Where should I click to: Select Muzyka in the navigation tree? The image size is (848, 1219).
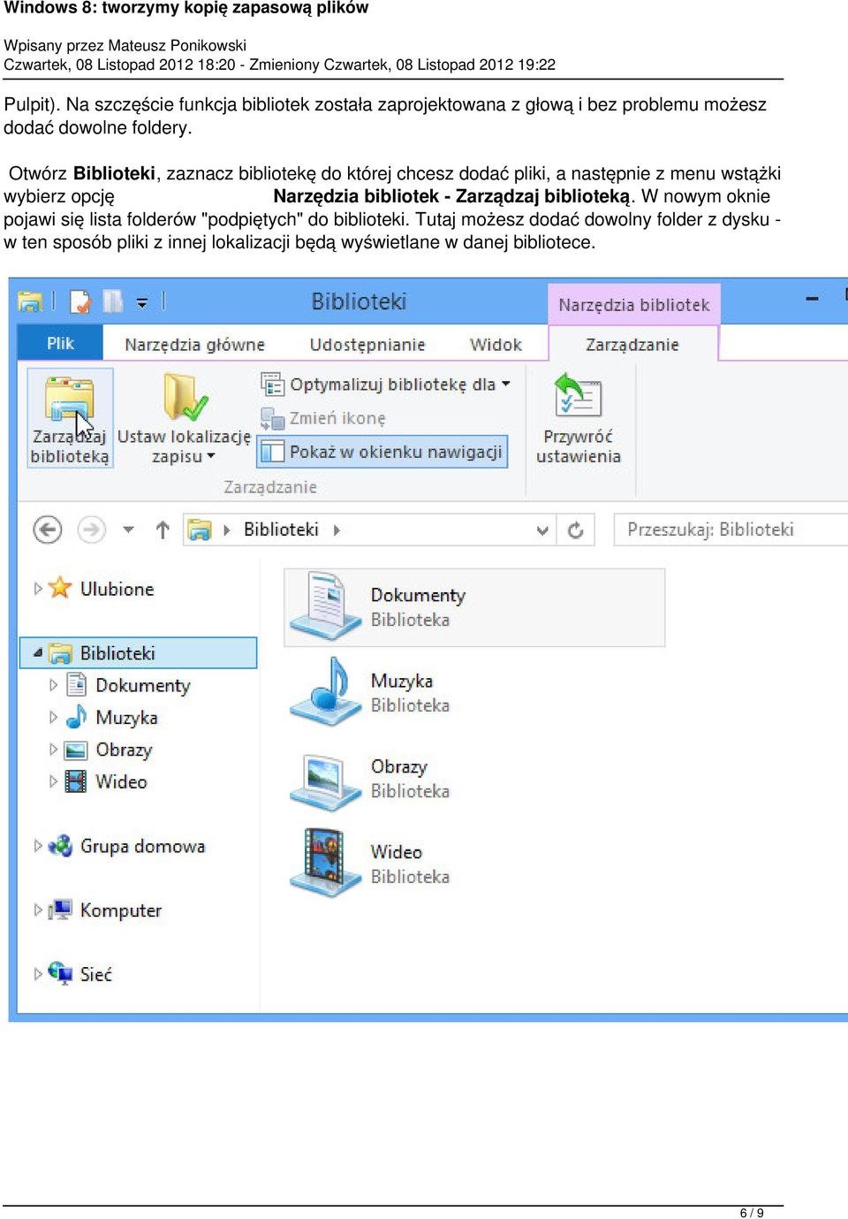pyautogui.click(x=125, y=717)
